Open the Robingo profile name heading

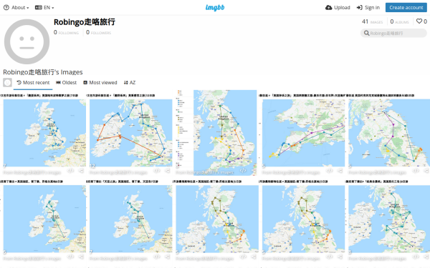point(85,22)
